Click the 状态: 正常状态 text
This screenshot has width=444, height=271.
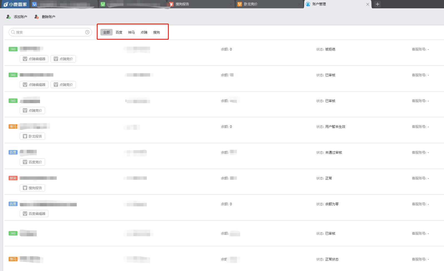coord(328,259)
